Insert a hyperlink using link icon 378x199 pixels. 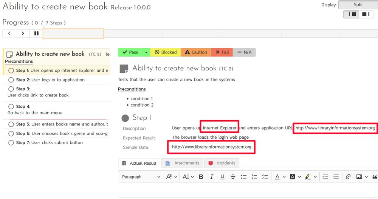(348, 177)
